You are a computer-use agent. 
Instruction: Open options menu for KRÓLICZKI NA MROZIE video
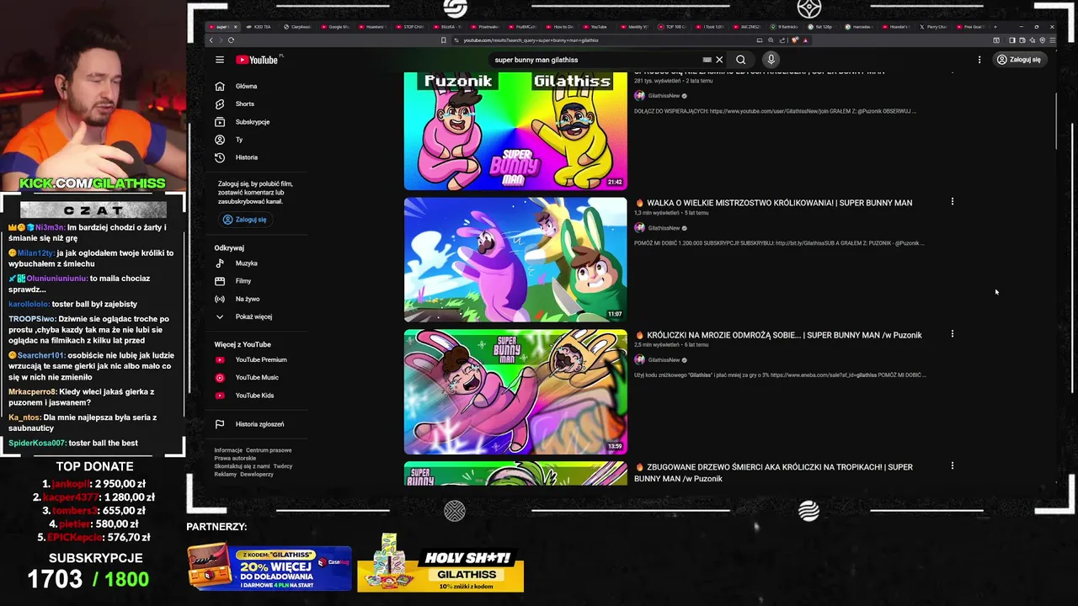click(953, 334)
